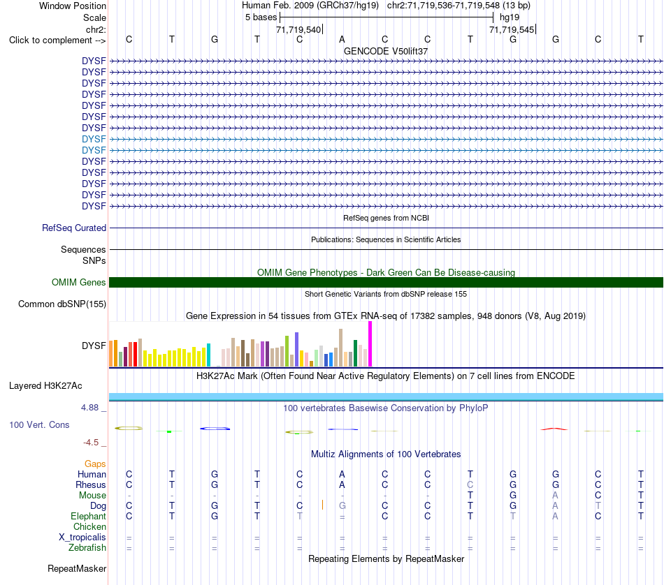The image size is (664, 585).
Task: Click the dark green OMIM Genes bar
Action: pos(386,282)
